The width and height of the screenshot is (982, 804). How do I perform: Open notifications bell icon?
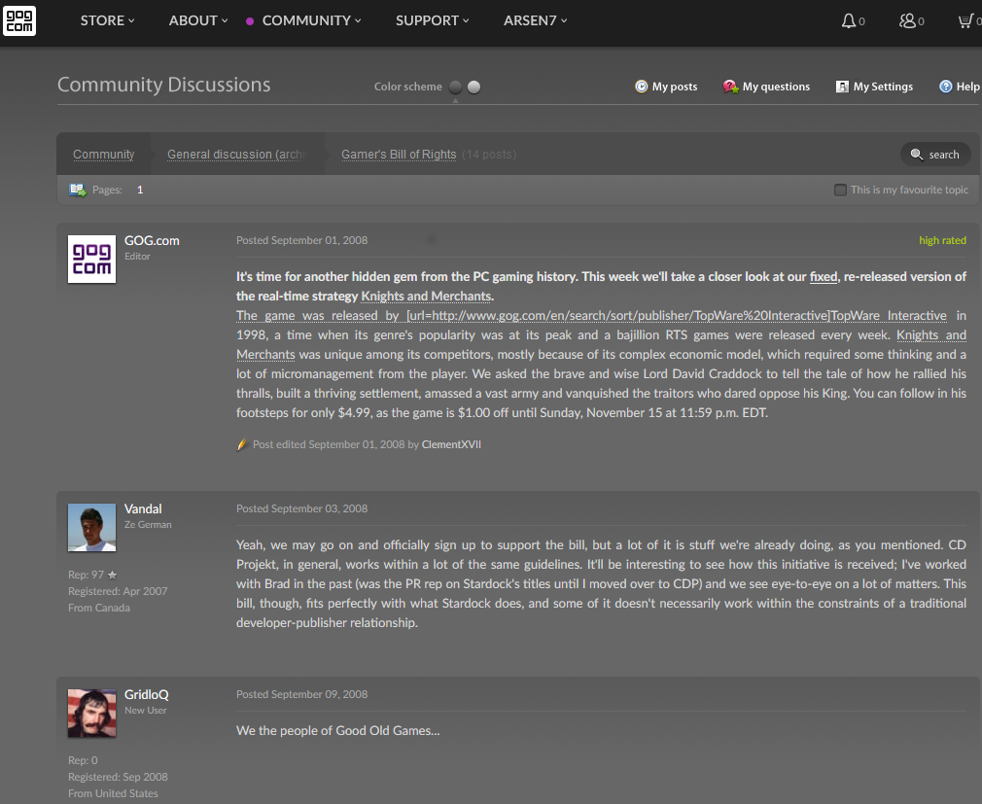click(x=848, y=21)
